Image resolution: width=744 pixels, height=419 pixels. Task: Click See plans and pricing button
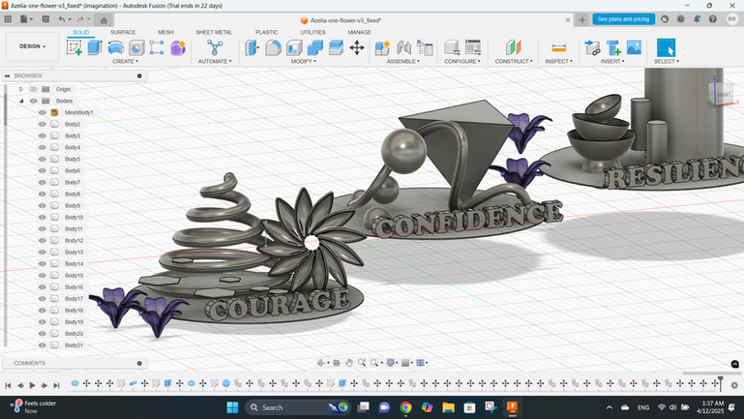pyautogui.click(x=623, y=19)
